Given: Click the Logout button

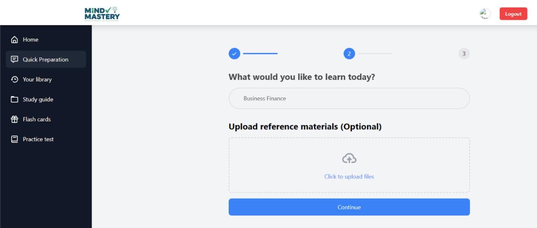Looking at the screenshot, I should coord(513,14).
